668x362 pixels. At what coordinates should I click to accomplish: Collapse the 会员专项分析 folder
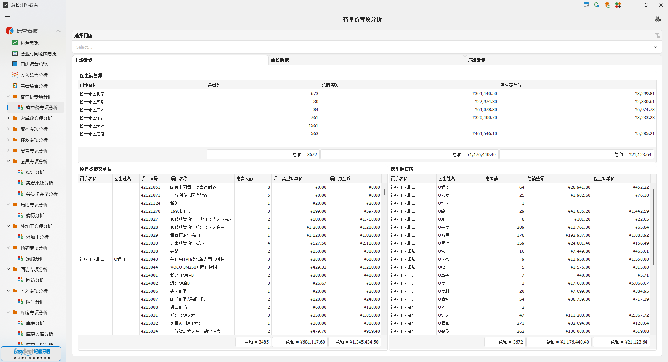[8, 161]
